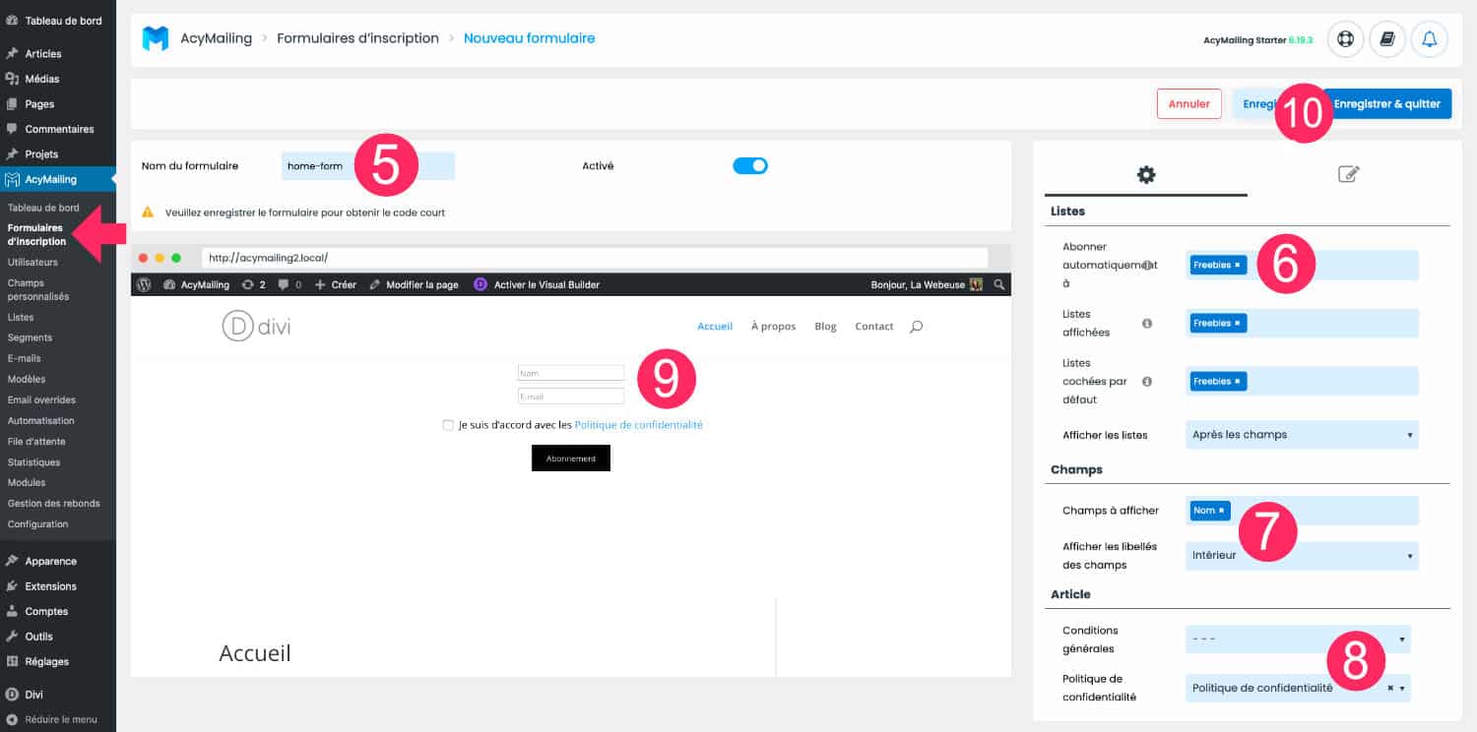Click search magnifier in preview admin bar

coord(999,284)
